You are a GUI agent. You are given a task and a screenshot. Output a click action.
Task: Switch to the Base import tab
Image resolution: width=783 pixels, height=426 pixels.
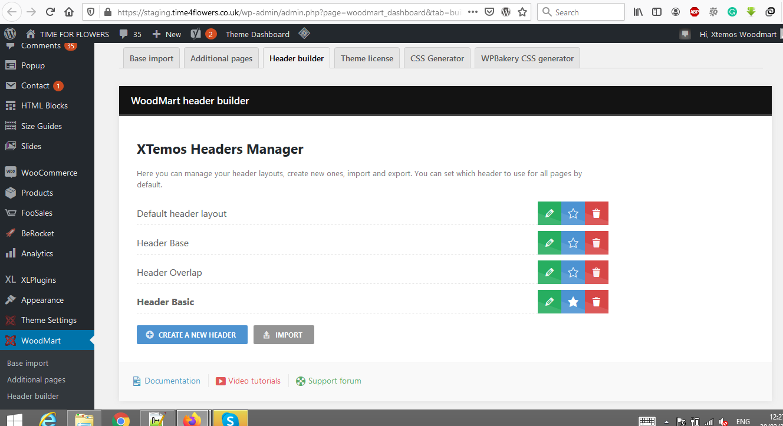(x=152, y=58)
